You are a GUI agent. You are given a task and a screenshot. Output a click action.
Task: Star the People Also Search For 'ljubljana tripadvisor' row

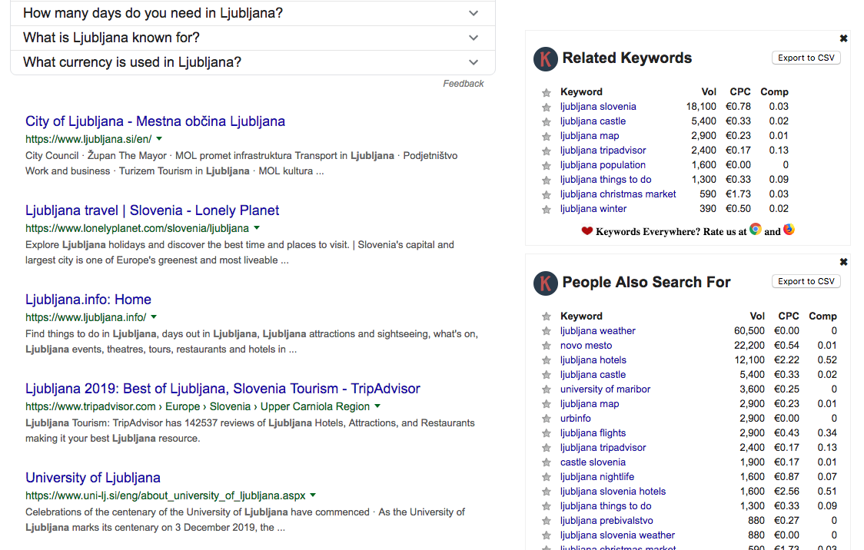pos(546,448)
